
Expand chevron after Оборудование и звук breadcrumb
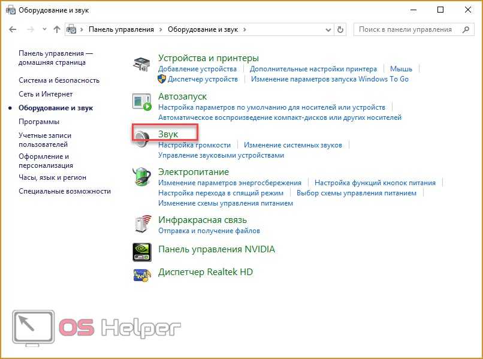pyautogui.click(x=245, y=29)
